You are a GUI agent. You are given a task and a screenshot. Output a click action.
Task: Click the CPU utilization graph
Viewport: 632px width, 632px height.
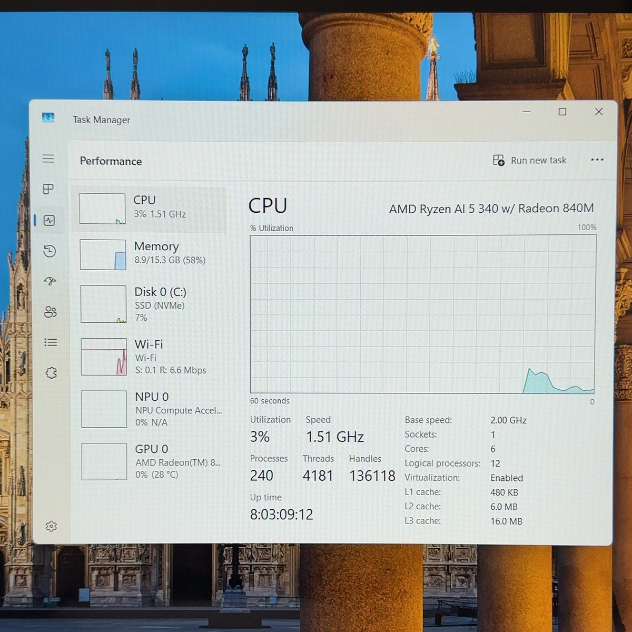(x=423, y=314)
